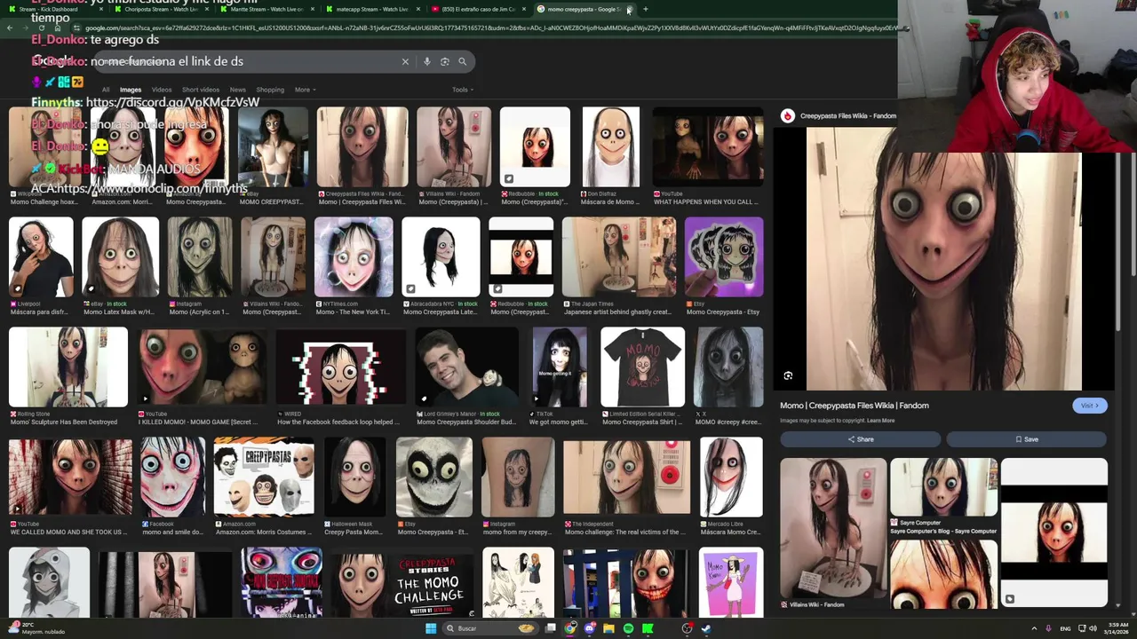
Task: Open the Momo Creepypasta Shirt thumbnail
Action: point(643,367)
